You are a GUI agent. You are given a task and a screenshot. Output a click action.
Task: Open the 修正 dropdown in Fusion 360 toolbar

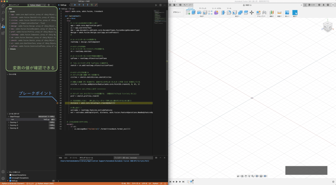tap(237, 16)
